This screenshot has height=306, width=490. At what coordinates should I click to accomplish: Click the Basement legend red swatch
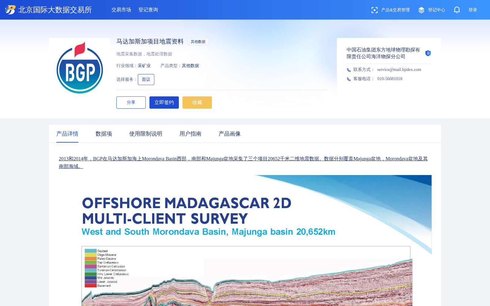91,286
